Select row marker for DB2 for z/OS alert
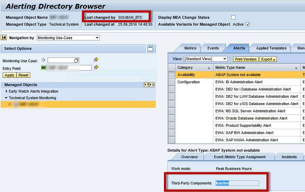The height and width of the screenshot is (192, 305). pos(172,104)
